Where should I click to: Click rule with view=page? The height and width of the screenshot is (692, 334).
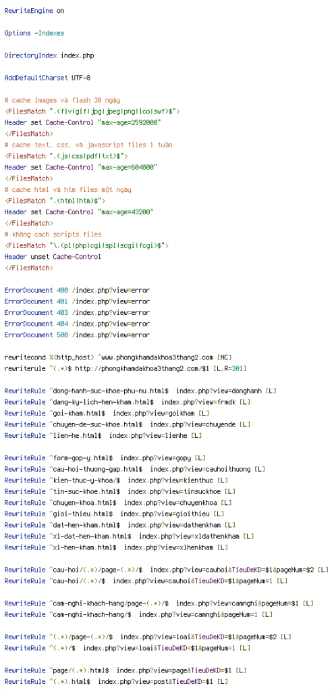[126, 670]
